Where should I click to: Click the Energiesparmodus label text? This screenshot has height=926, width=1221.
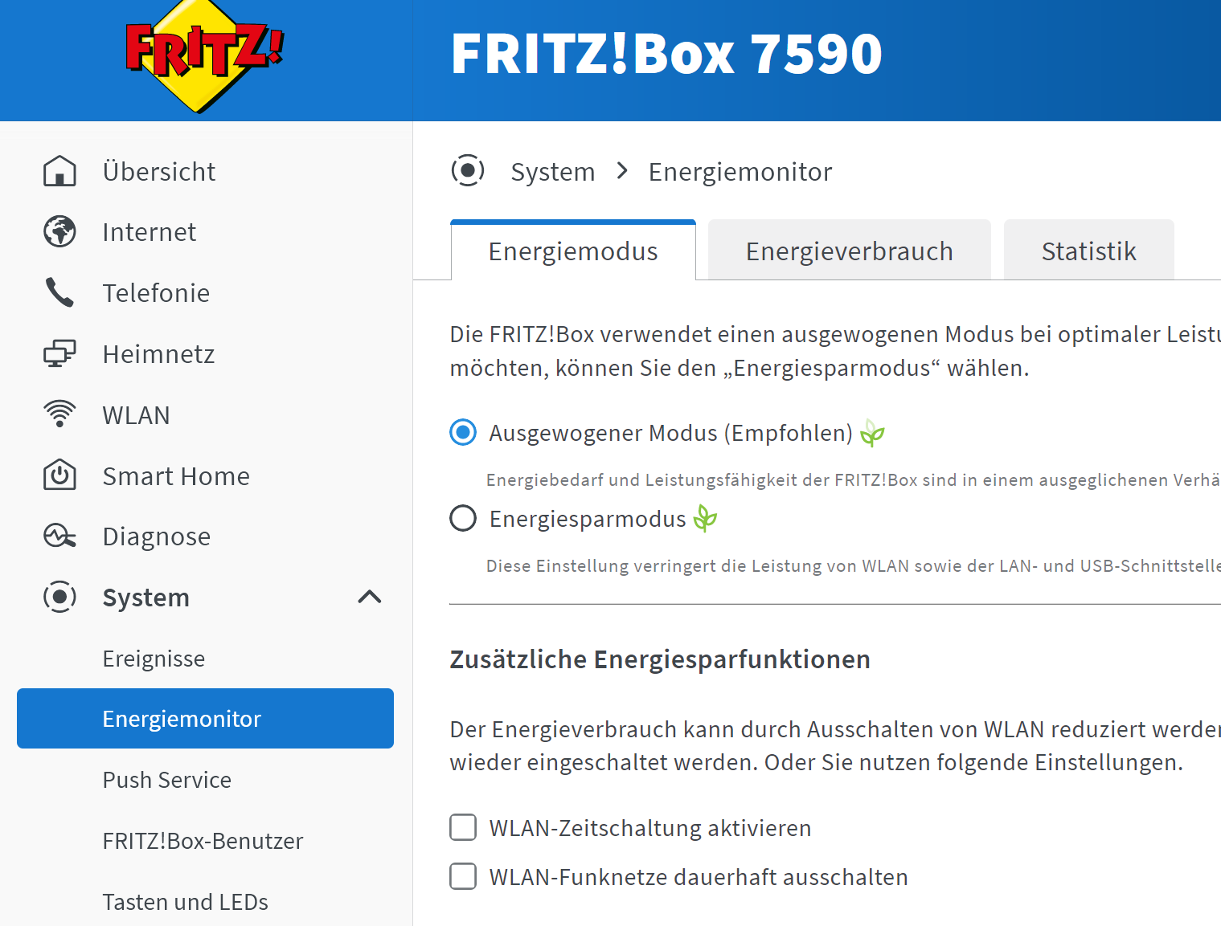pos(588,519)
